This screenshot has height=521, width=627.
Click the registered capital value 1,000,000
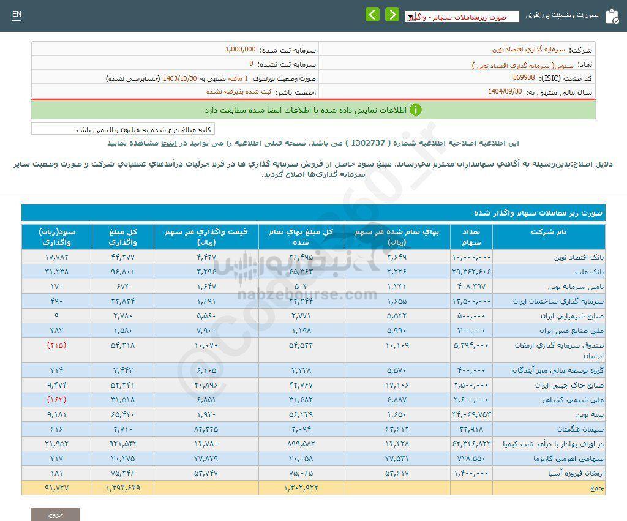[240, 49]
